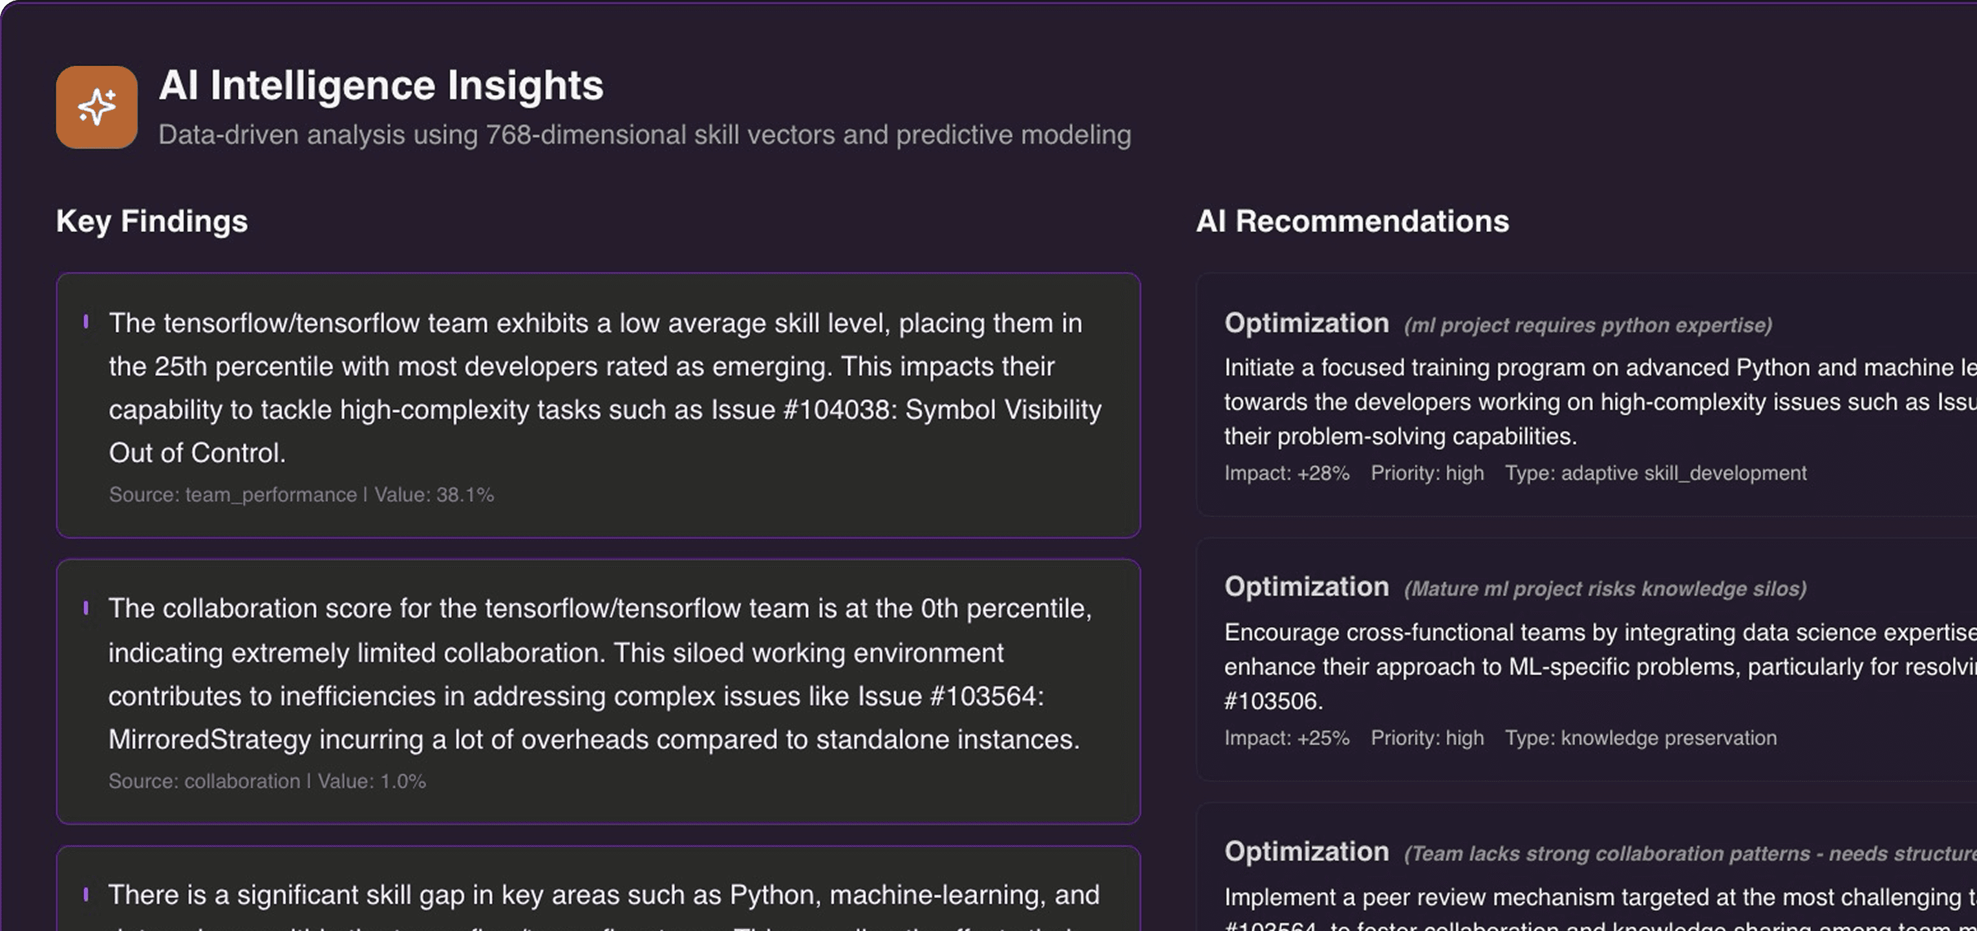Click the AI Recommendations heading
The image size is (1977, 931).
click(x=1352, y=221)
